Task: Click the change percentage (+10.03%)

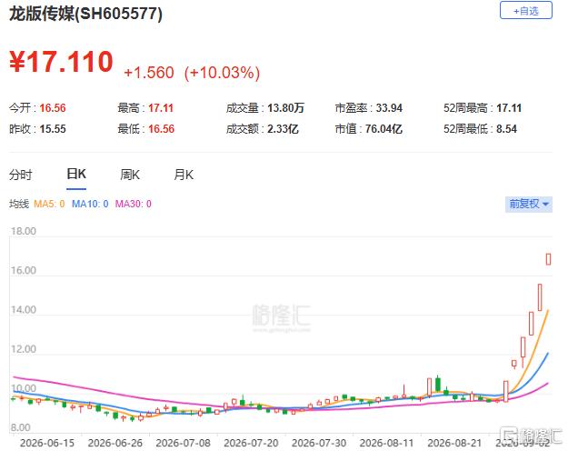Action: pos(222,73)
